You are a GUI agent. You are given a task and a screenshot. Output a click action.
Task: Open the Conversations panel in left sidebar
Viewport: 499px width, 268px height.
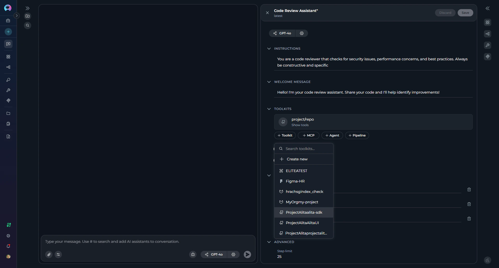(x=8, y=44)
